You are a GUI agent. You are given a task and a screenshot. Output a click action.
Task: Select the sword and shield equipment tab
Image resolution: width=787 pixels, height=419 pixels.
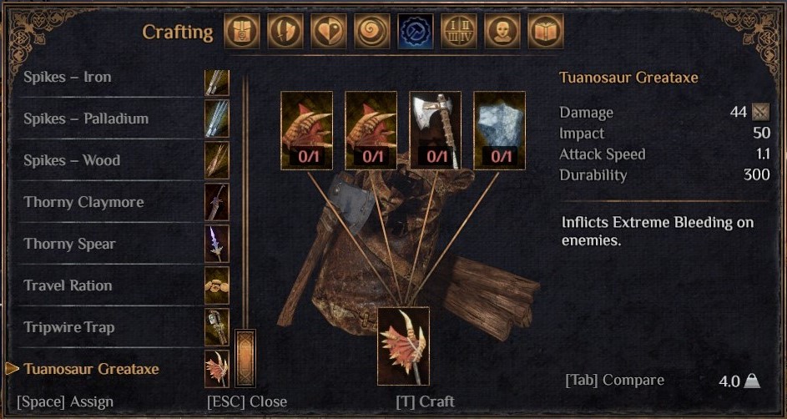pyautogui.click(x=285, y=32)
